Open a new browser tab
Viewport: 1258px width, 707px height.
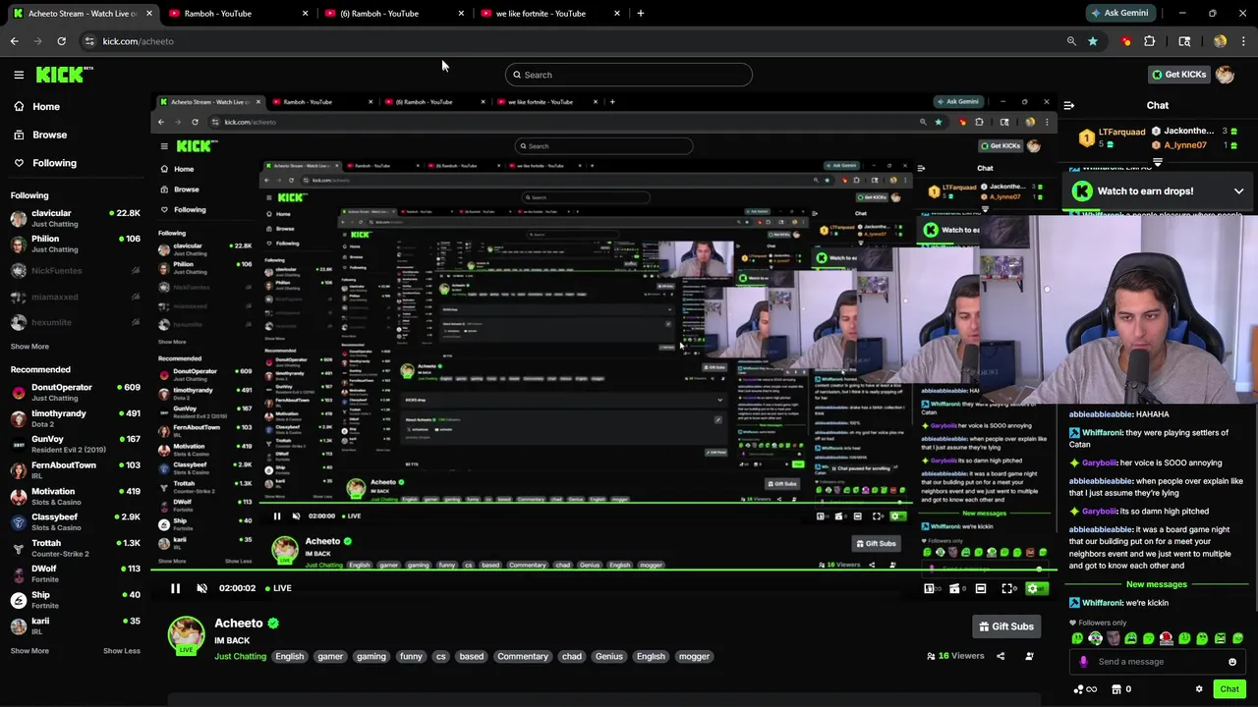tap(641, 14)
